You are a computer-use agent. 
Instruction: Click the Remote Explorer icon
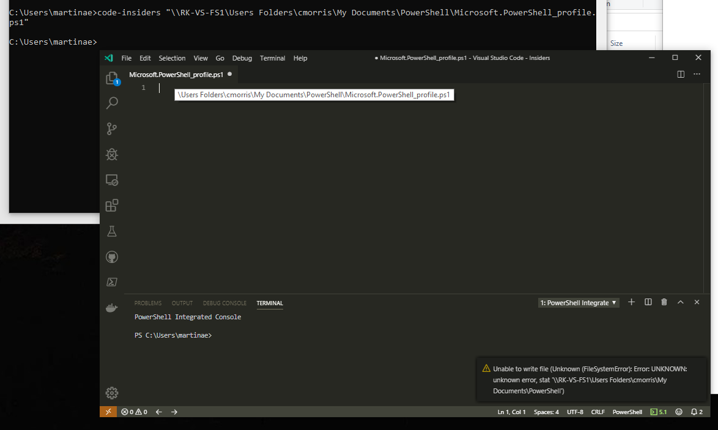[112, 180]
